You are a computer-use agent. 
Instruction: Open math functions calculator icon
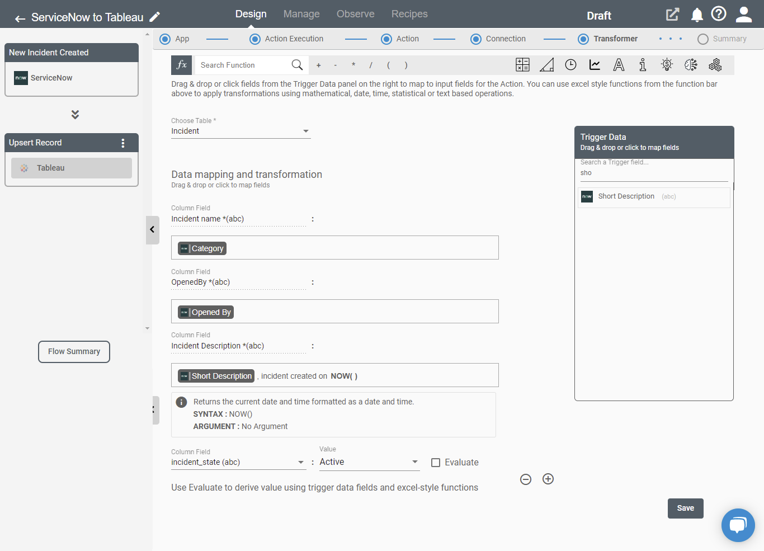click(522, 65)
